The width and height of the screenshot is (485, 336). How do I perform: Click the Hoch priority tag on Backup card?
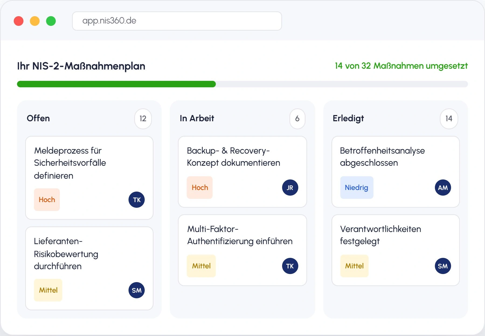click(200, 188)
